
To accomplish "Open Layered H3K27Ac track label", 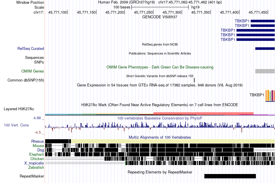I will click(x=19, y=109).
